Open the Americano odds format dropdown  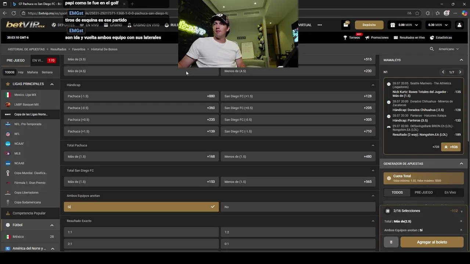[449, 49]
